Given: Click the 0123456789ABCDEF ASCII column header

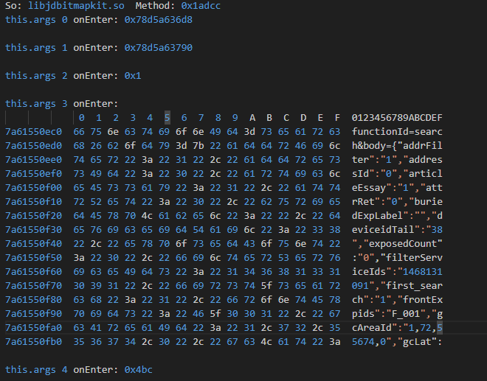Looking at the screenshot, I should click(x=397, y=117).
